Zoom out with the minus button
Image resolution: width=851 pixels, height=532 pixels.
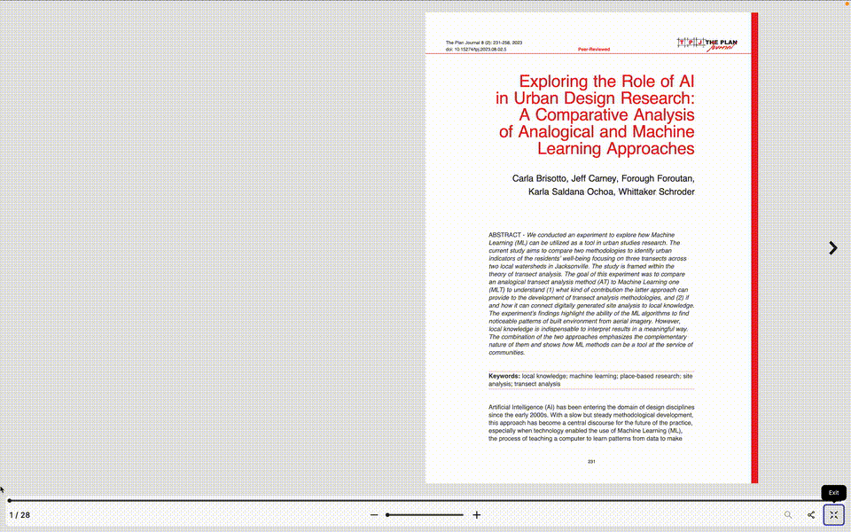(x=374, y=514)
